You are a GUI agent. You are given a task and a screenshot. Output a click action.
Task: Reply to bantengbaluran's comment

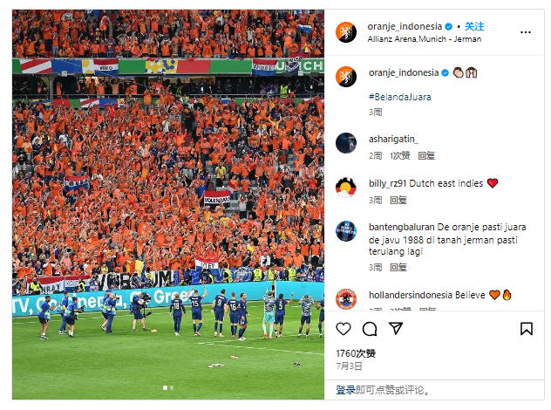398,268
